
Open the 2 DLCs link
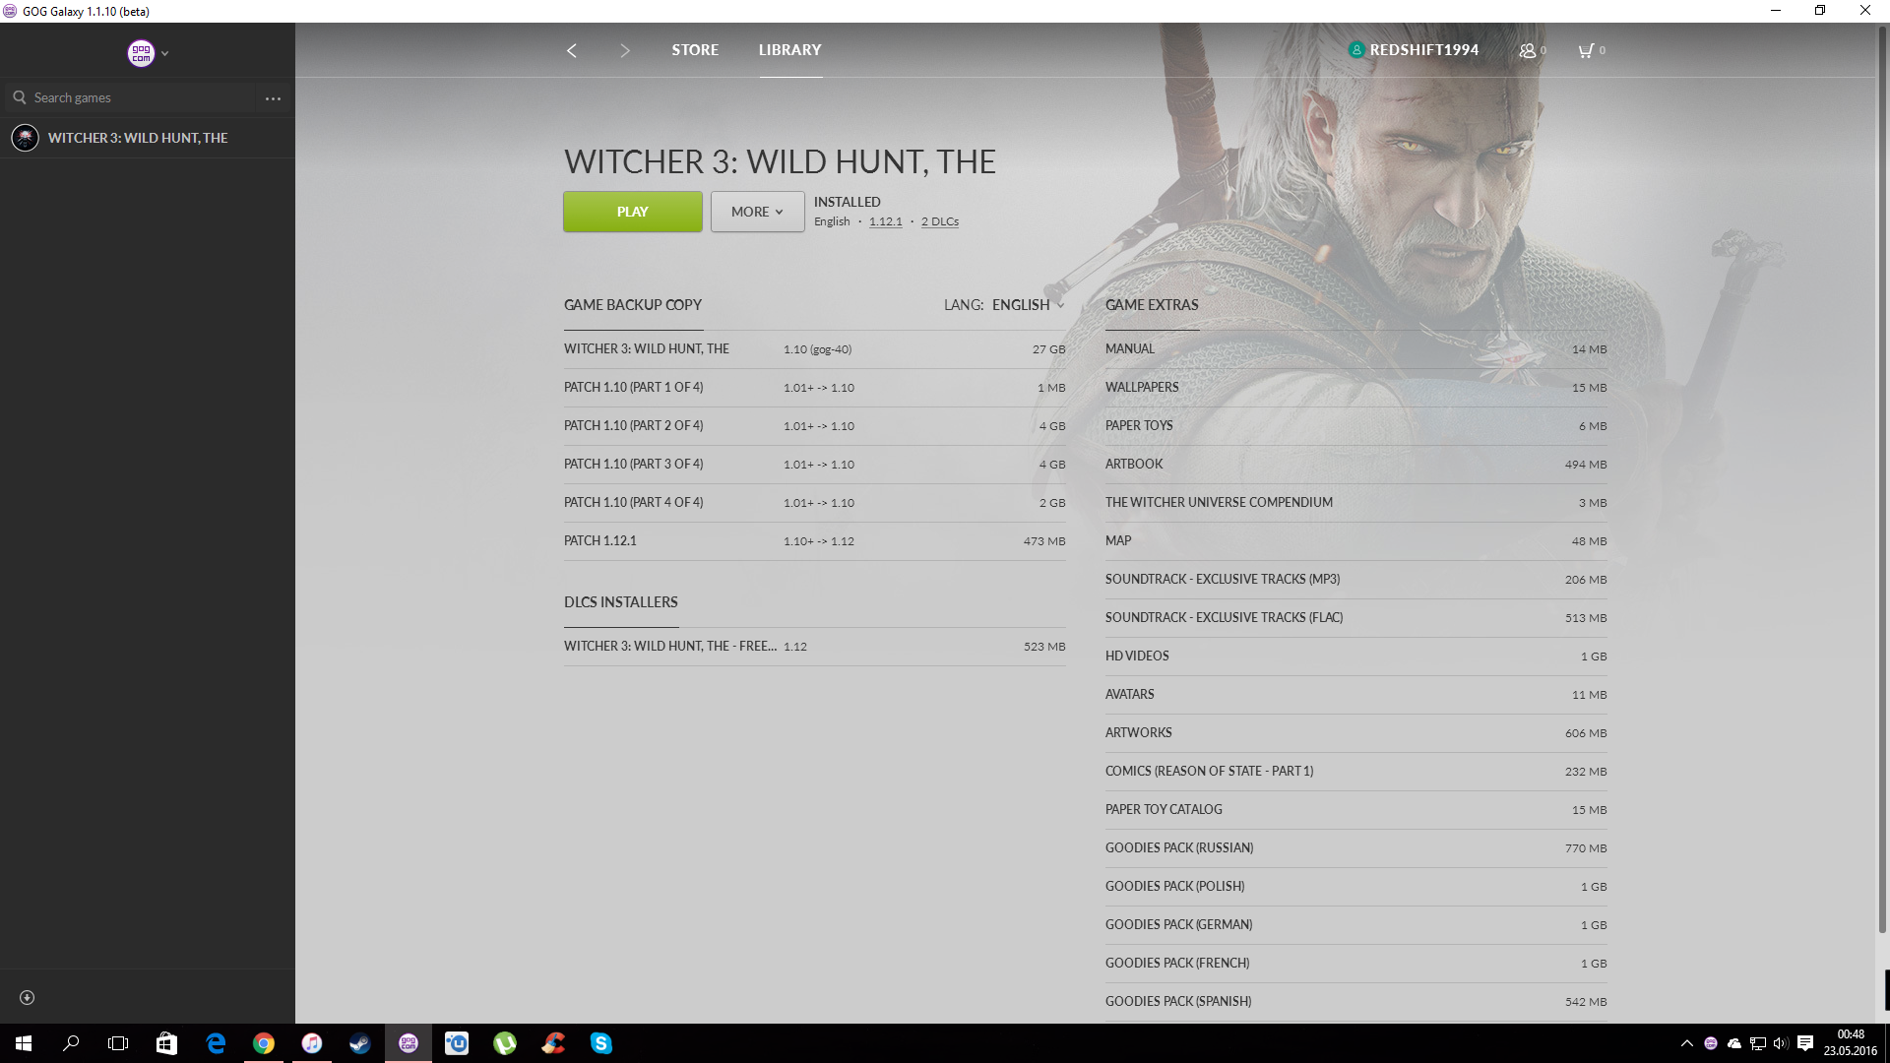(940, 221)
